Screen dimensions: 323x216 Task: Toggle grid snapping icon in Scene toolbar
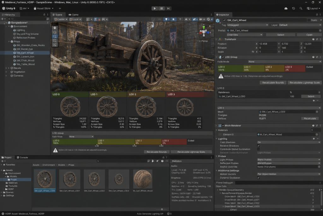pyautogui.click(x=96, y=19)
